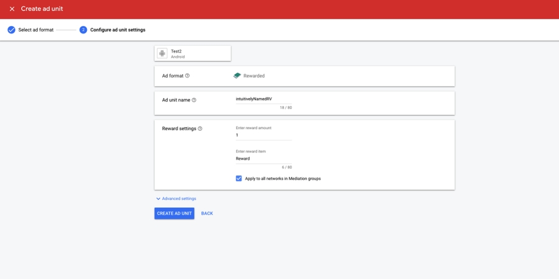Select the Configure ad unit settings step

pyautogui.click(x=117, y=30)
